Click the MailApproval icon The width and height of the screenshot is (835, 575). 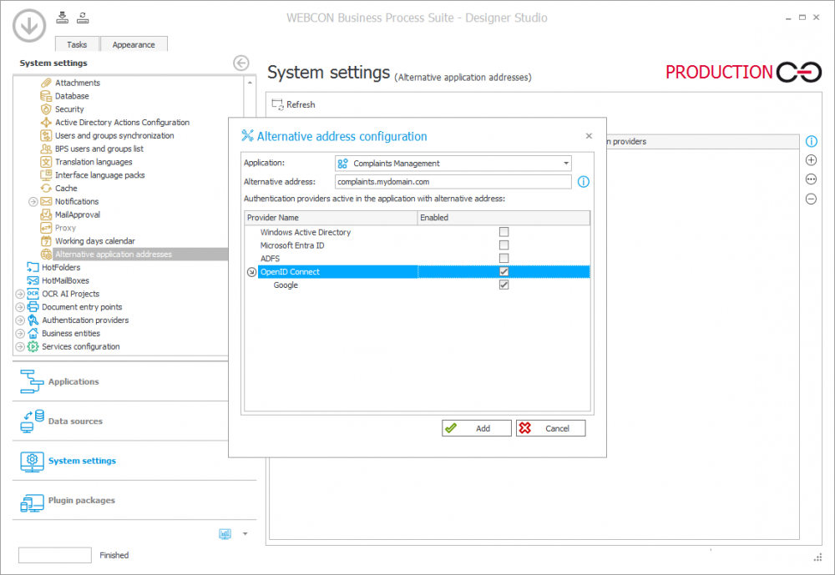click(46, 214)
